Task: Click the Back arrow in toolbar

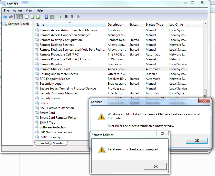Action: (5, 17)
